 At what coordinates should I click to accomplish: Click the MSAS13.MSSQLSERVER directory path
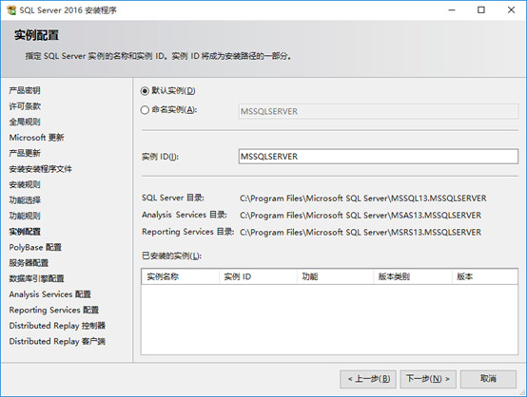(x=361, y=215)
